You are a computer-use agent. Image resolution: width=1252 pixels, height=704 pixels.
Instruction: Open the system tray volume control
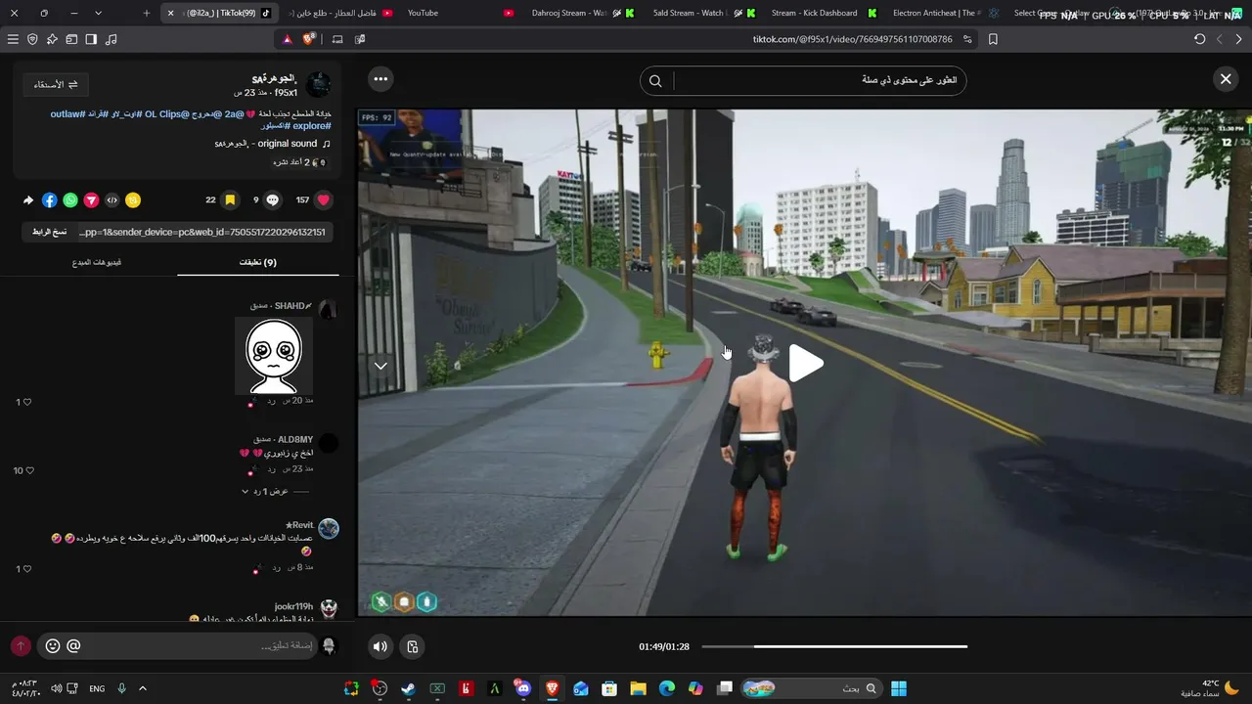tap(55, 688)
